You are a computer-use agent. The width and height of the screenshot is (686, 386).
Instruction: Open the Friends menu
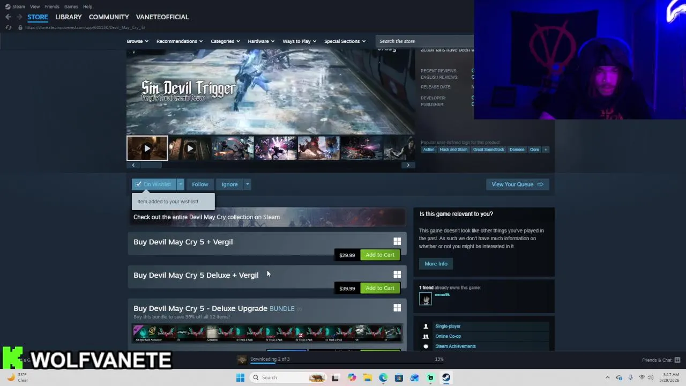[x=52, y=6]
